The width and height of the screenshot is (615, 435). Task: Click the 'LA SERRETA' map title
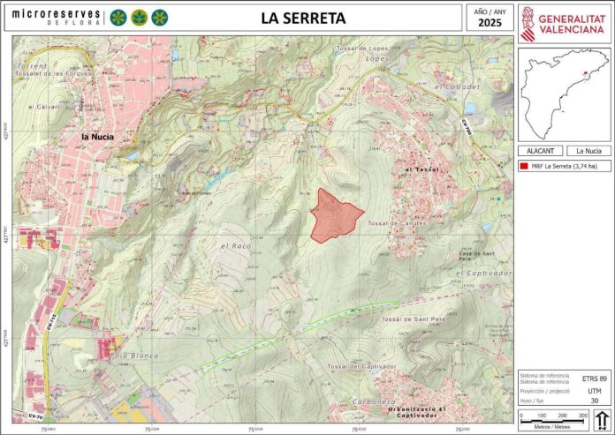(x=303, y=18)
